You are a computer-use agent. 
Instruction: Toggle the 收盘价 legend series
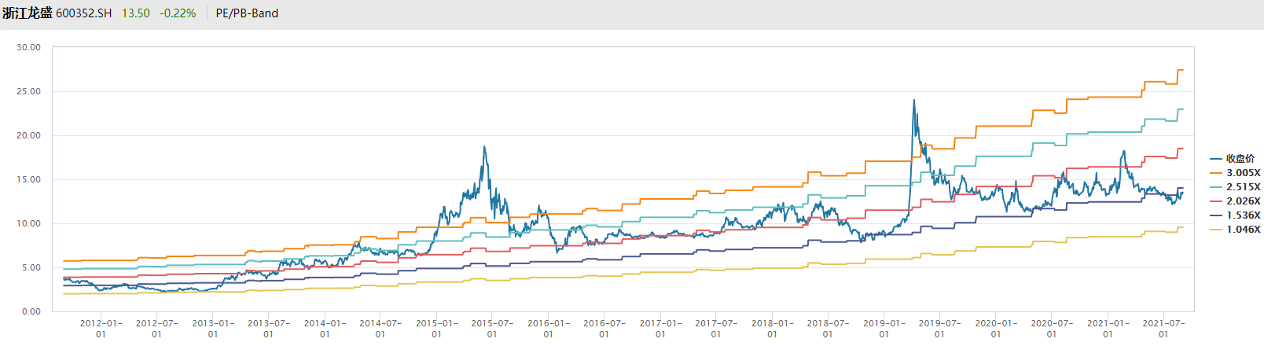[x=1240, y=159]
